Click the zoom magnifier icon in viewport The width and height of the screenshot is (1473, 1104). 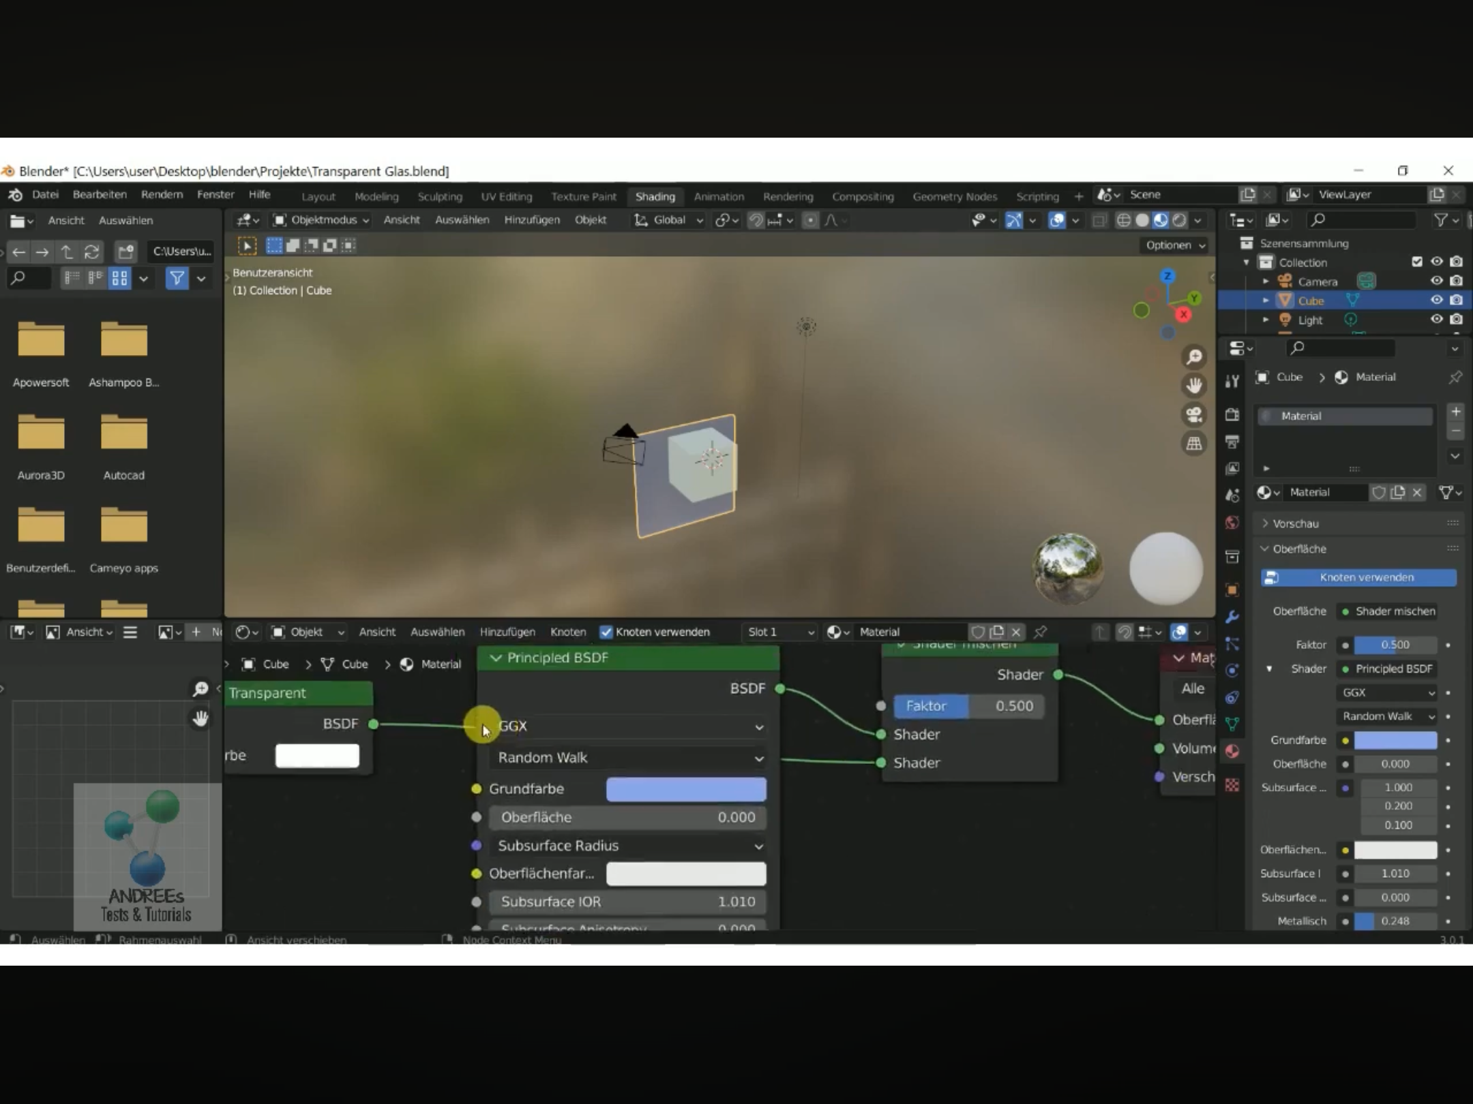click(x=1194, y=356)
